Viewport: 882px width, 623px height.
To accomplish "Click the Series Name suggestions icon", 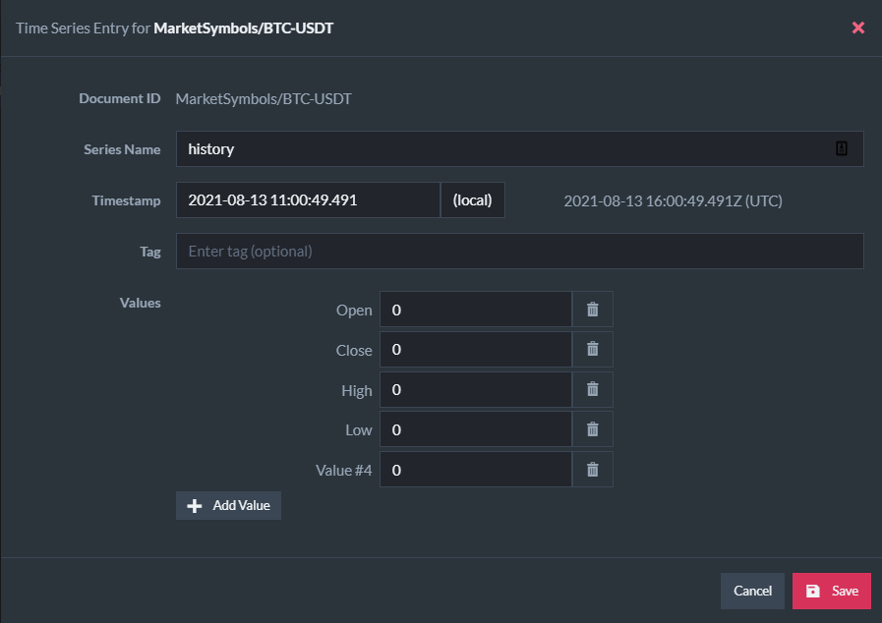I will pyautogui.click(x=842, y=148).
